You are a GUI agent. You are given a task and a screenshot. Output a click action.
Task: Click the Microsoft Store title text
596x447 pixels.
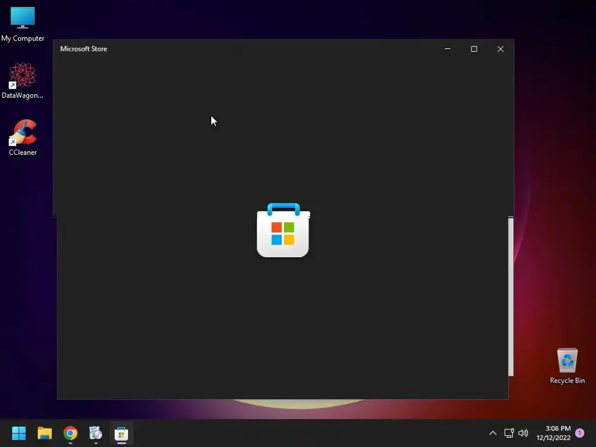tap(84, 49)
